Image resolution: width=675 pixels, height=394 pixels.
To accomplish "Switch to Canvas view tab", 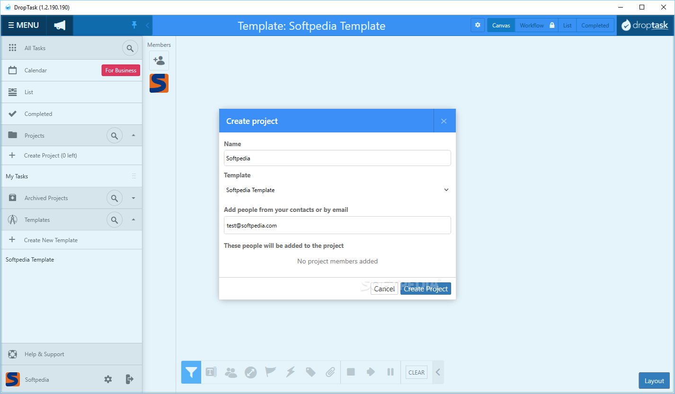I will coord(501,26).
